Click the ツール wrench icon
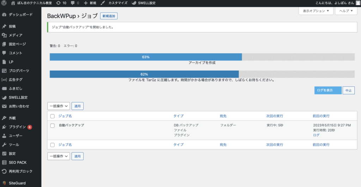 [x=4, y=144]
